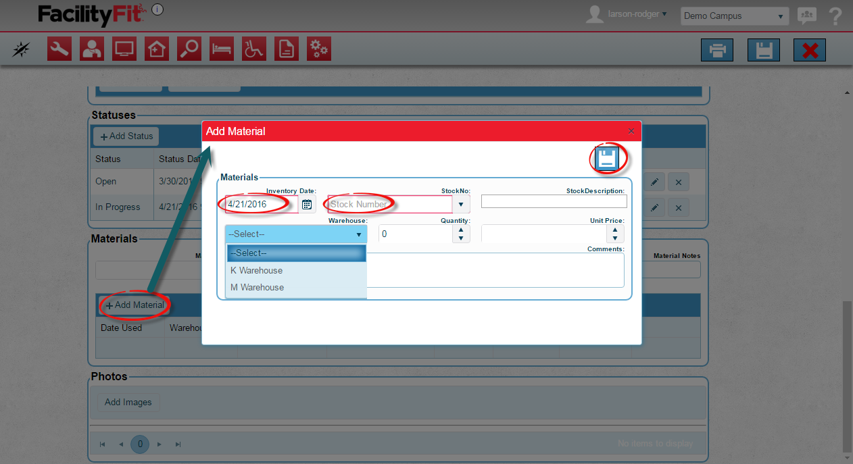Open the Inventory Date calendar picker
The width and height of the screenshot is (853, 464).
click(x=307, y=204)
